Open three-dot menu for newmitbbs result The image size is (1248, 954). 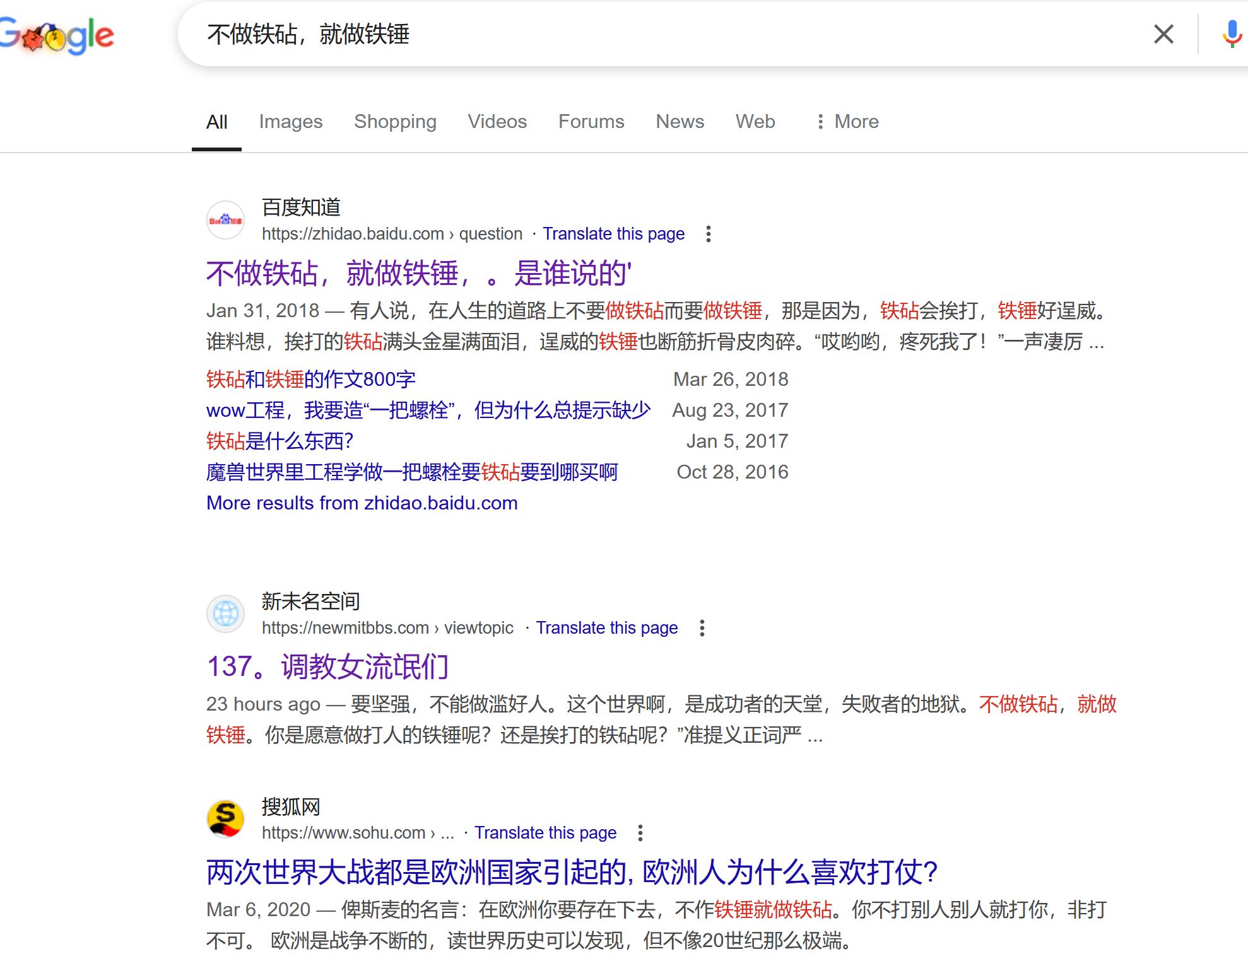pyautogui.click(x=702, y=628)
